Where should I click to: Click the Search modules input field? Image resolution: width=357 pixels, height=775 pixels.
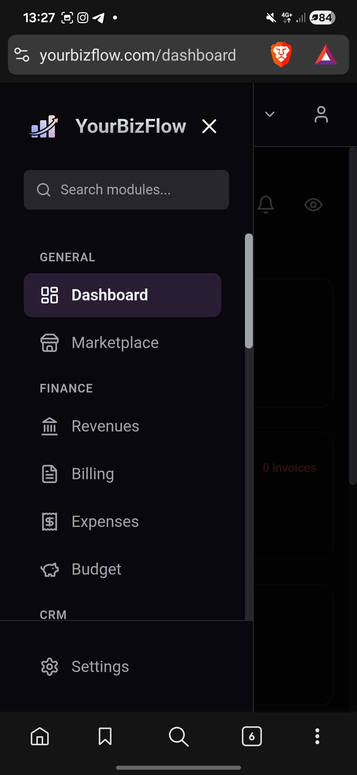click(126, 190)
